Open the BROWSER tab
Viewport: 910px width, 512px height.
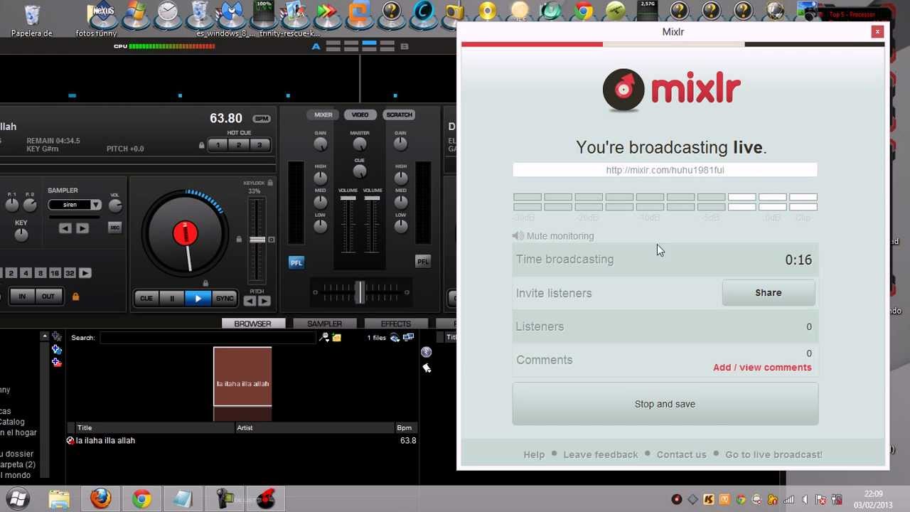[x=252, y=324]
